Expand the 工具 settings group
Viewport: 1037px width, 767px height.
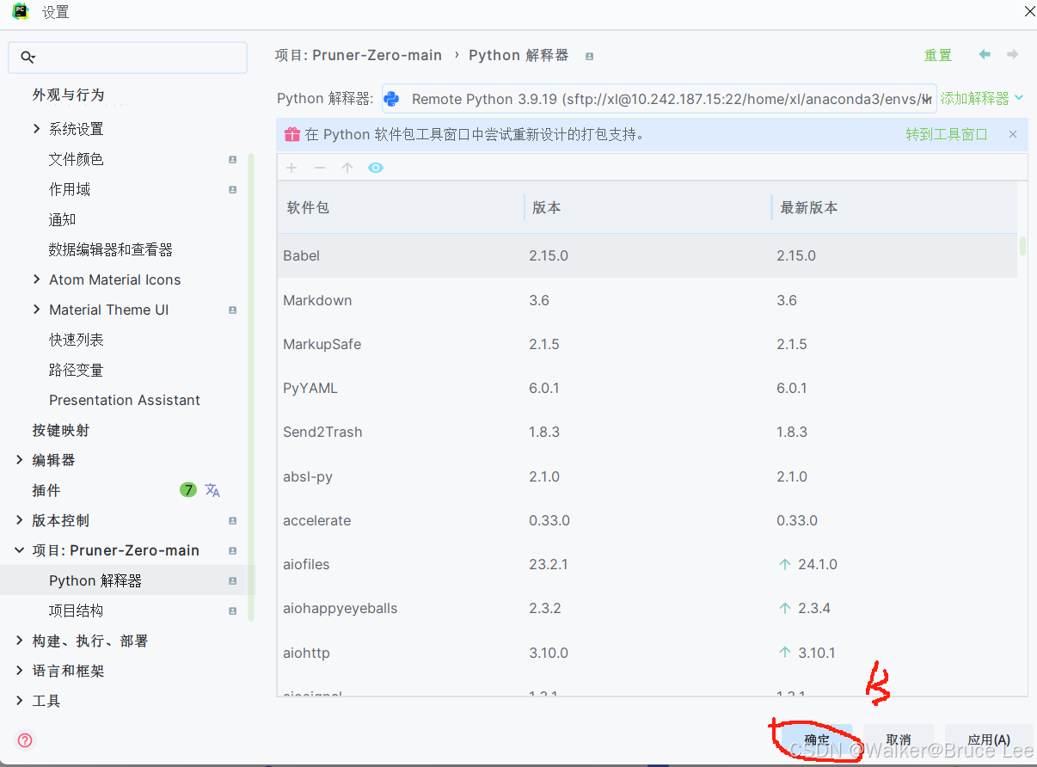[20, 701]
